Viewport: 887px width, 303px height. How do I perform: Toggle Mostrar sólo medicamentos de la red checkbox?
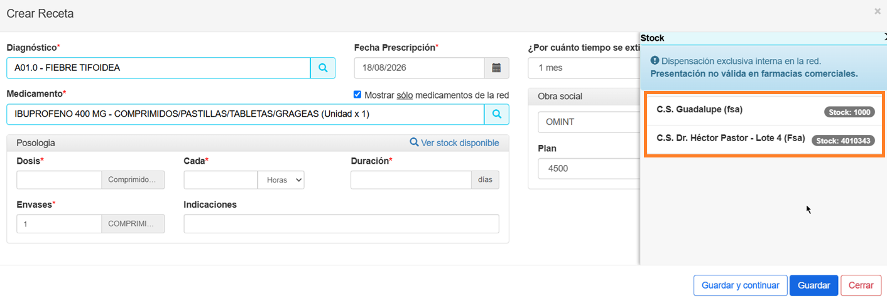[x=357, y=95]
